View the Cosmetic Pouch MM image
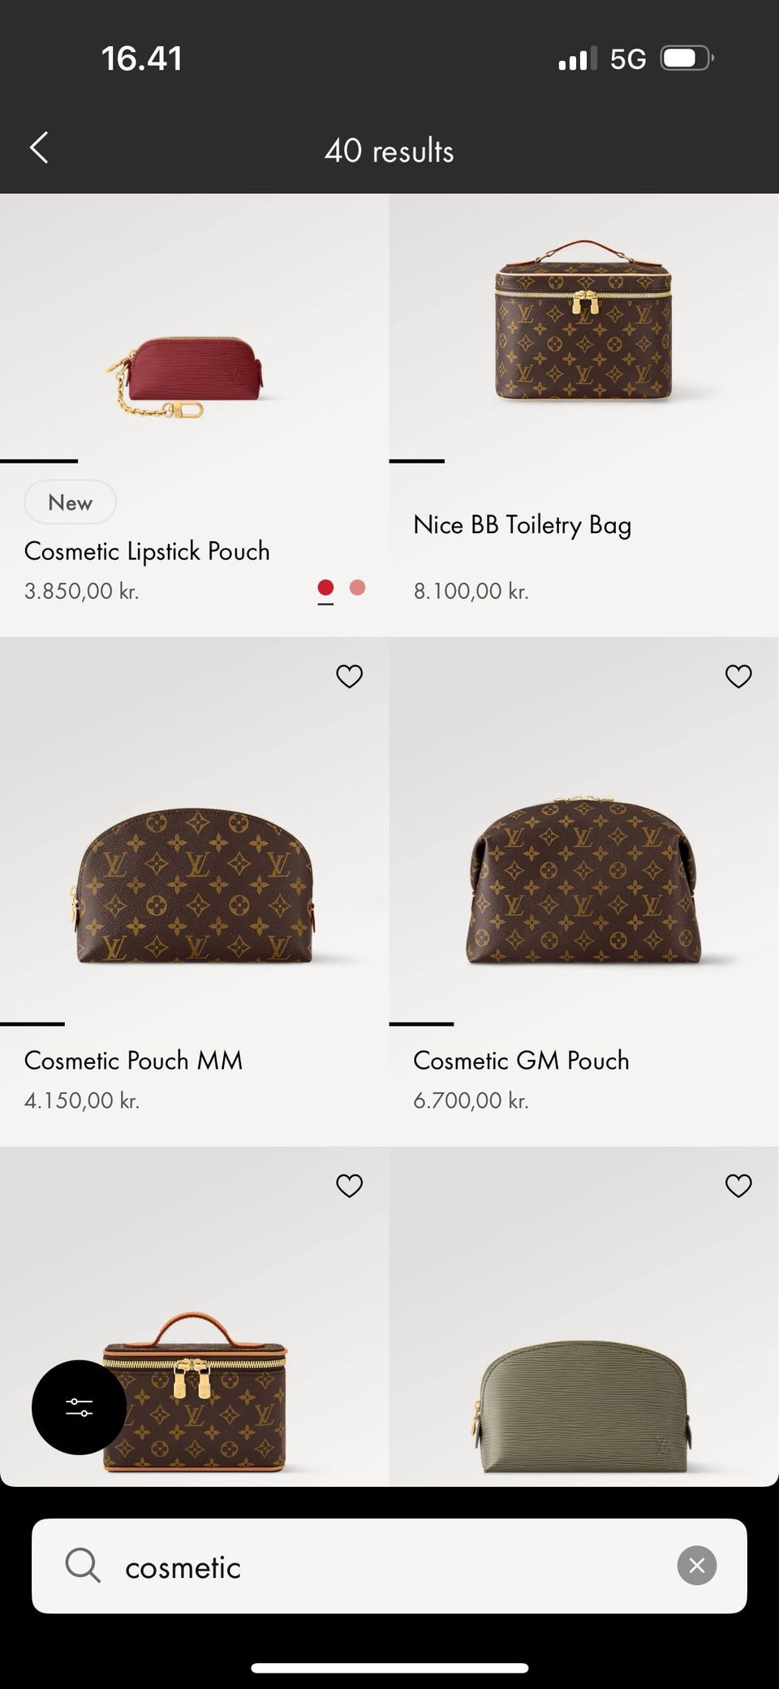This screenshot has width=779, height=1689. click(195, 886)
